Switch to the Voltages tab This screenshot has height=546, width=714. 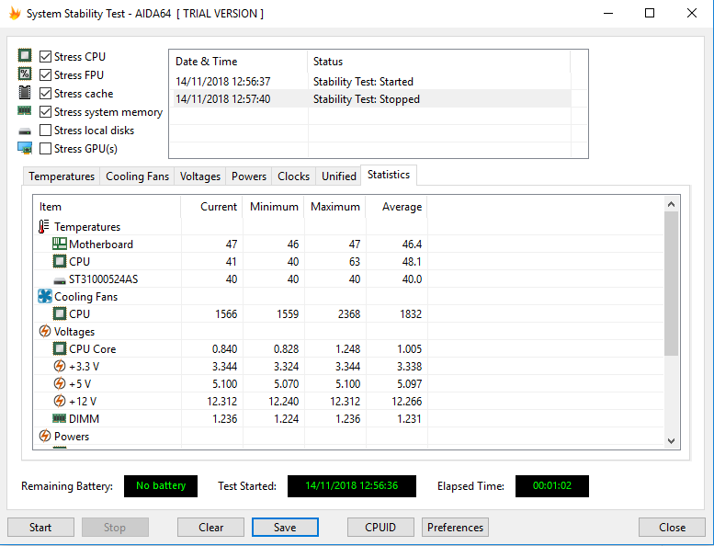(x=200, y=176)
